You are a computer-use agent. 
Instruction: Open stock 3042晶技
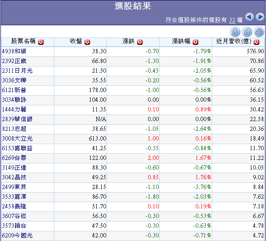pos(14,177)
